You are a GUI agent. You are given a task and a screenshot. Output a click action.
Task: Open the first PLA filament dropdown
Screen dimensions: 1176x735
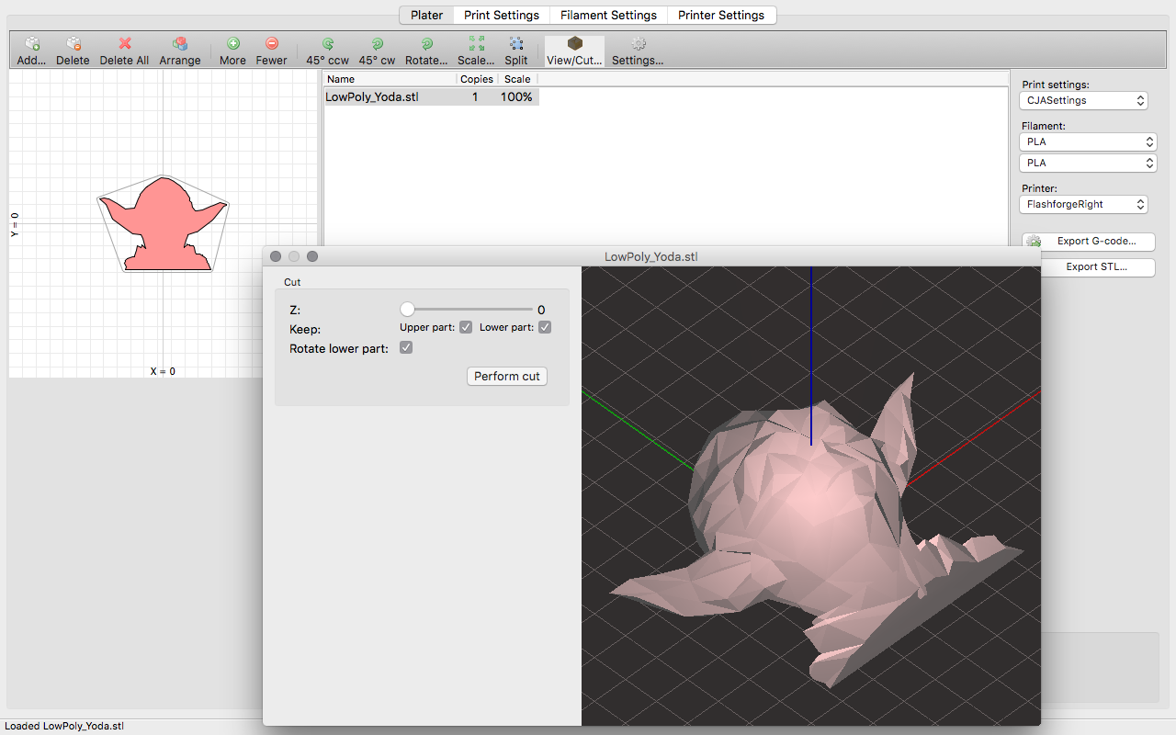[x=1088, y=141]
